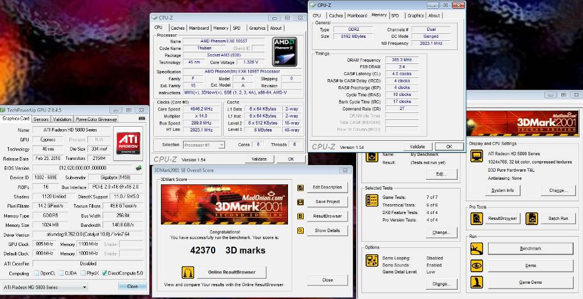Open the ATI Radeon HD 5800 Series dropdown

(45, 287)
